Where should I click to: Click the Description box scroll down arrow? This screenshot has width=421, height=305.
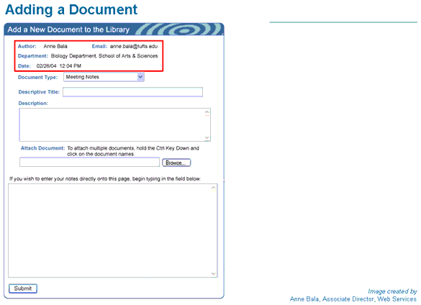207,137
